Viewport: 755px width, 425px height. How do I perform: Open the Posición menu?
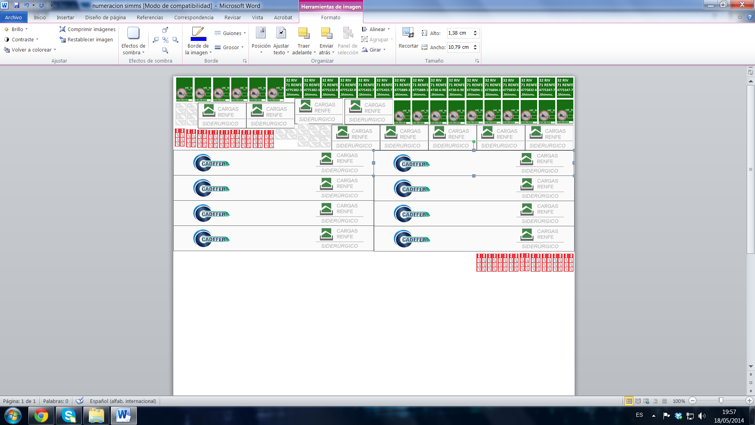click(x=261, y=41)
